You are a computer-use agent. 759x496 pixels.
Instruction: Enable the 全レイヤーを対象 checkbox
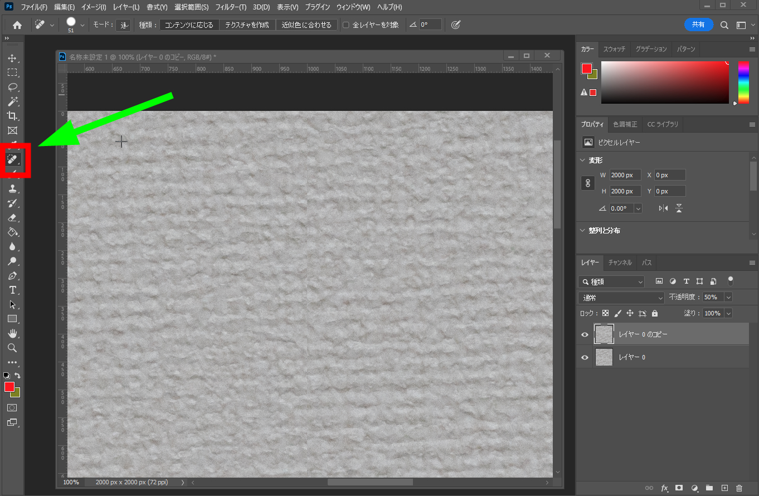pos(346,25)
